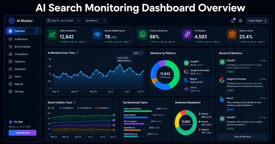Click Bing icon on 8m ago mention

click(222, 99)
